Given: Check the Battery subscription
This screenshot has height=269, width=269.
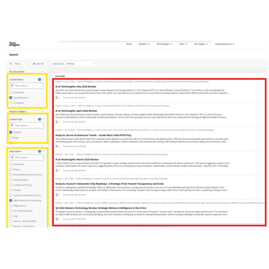Looking at the screenshot, I should click(x=11, y=169).
